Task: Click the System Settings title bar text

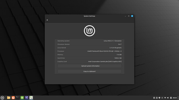Action: [x=89, y=16]
